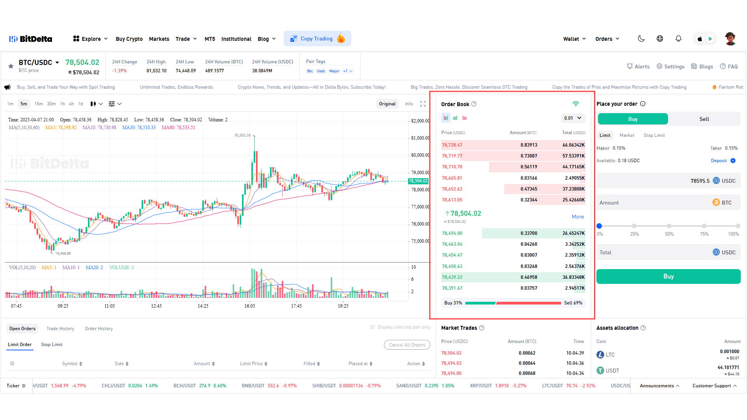Click the announcement megaphone icon
The image size is (747, 420).
[7, 87]
